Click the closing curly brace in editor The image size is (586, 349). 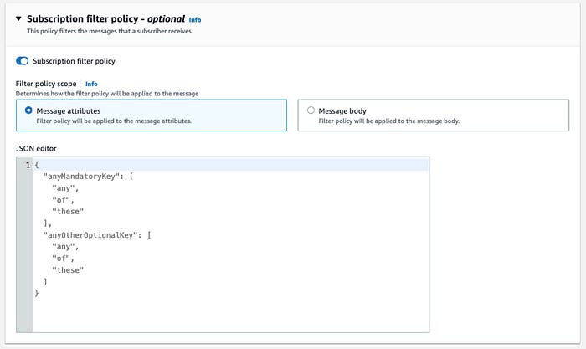coord(37,293)
